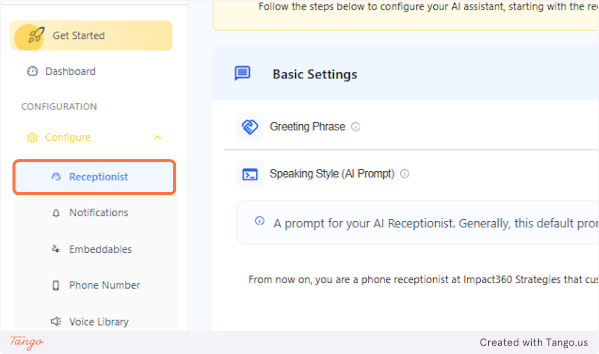Select the Get Started rocket icon

coord(31,35)
